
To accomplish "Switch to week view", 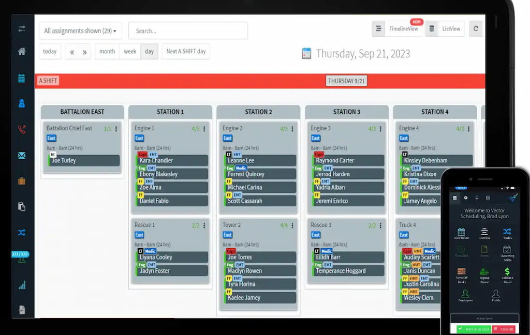I will 130,51.
